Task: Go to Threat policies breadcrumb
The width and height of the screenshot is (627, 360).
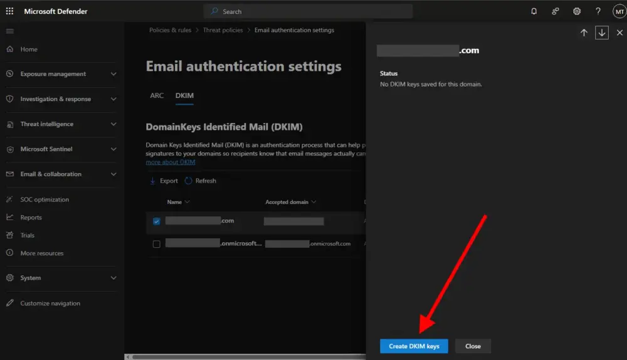Action: 223,30
